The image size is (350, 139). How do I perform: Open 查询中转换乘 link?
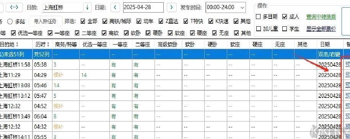[x=321, y=17]
